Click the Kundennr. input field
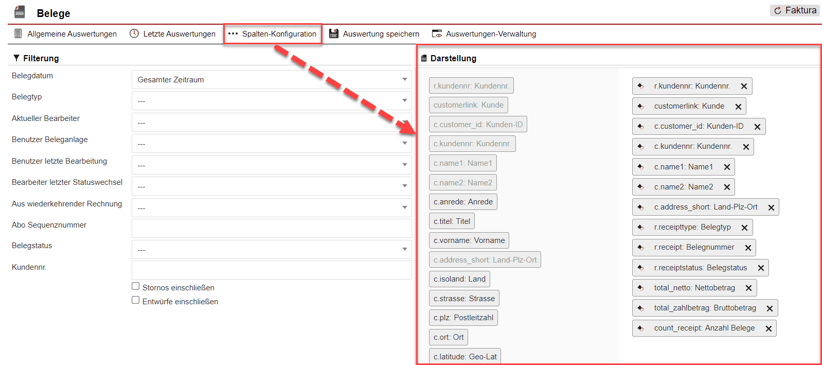The width and height of the screenshot is (822, 365). coord(271,270)
